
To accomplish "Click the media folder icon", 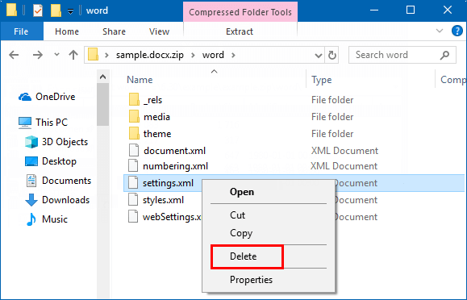I will [134, 116].
